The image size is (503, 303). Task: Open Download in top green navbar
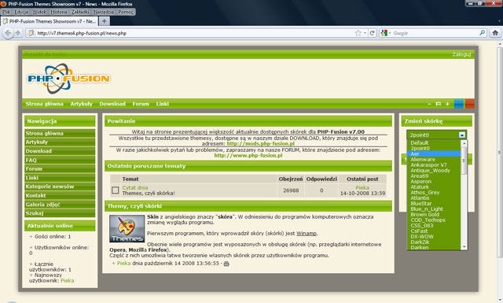pyautogui.click(x=112, y=104)
